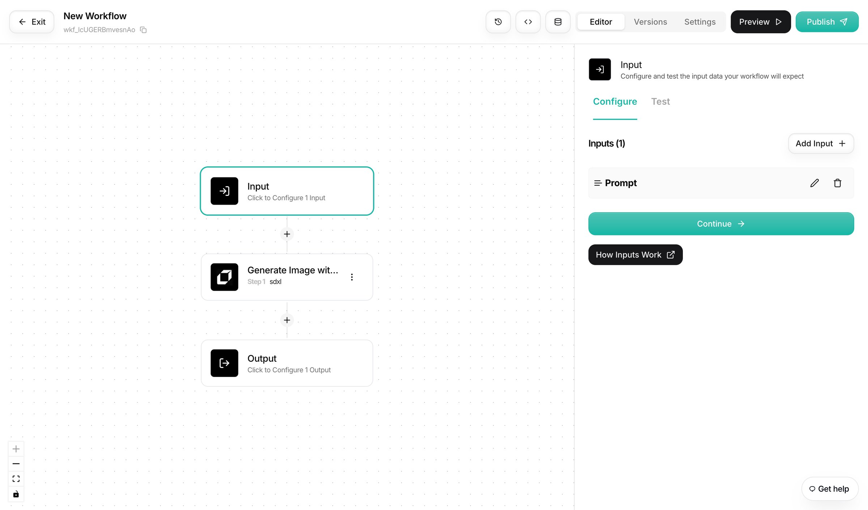Viewport: 868px width, 510px height.
Task: Switch to the Versions tab
Action: click(x=650, y=22)
